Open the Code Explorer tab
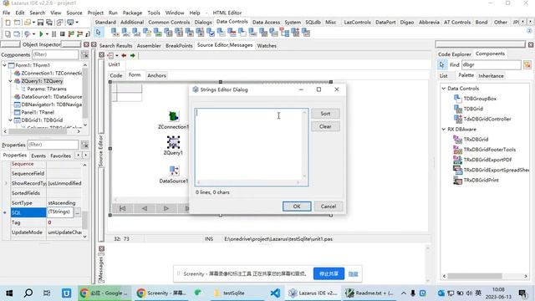The height and width of the screenshot is (301, 535). (454, 54)
